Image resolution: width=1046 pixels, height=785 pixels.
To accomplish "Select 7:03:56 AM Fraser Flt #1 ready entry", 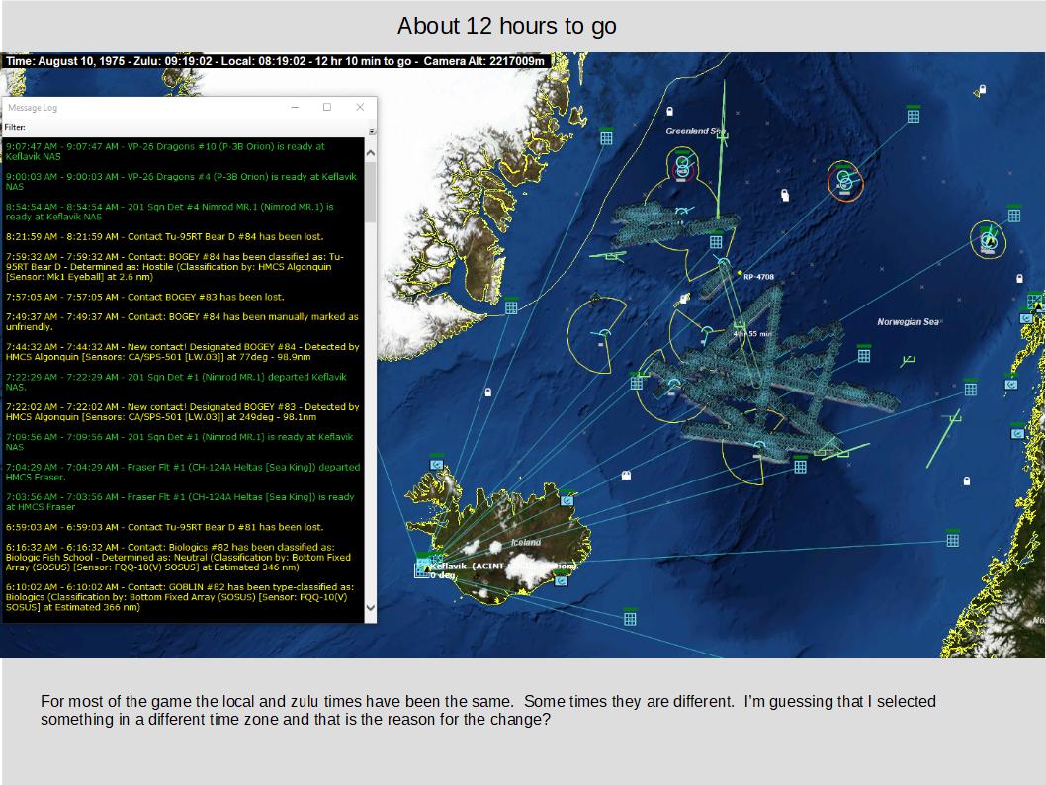I will [184, 501].
